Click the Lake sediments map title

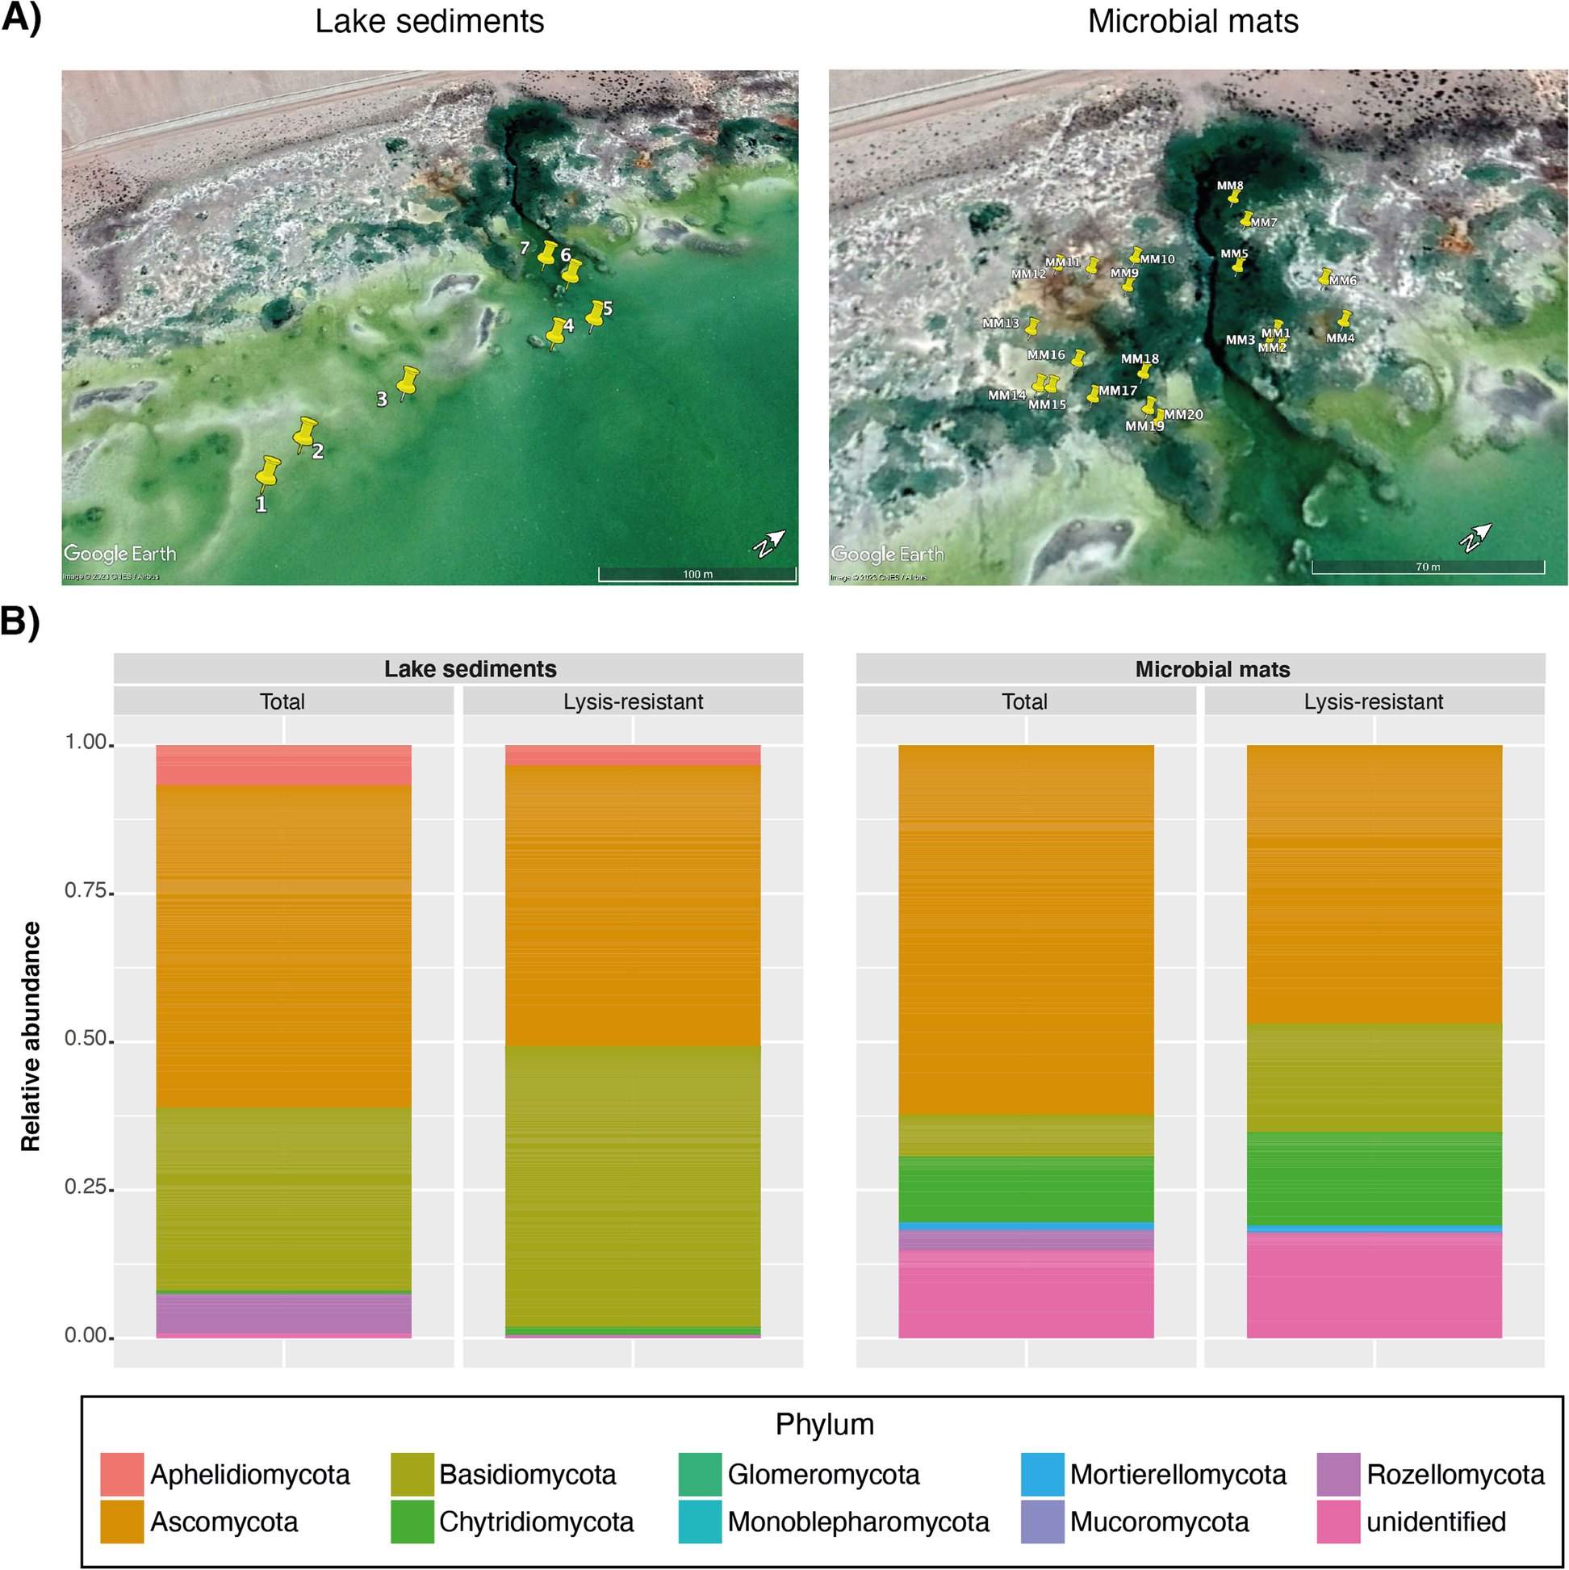click(x=430, y=21)
